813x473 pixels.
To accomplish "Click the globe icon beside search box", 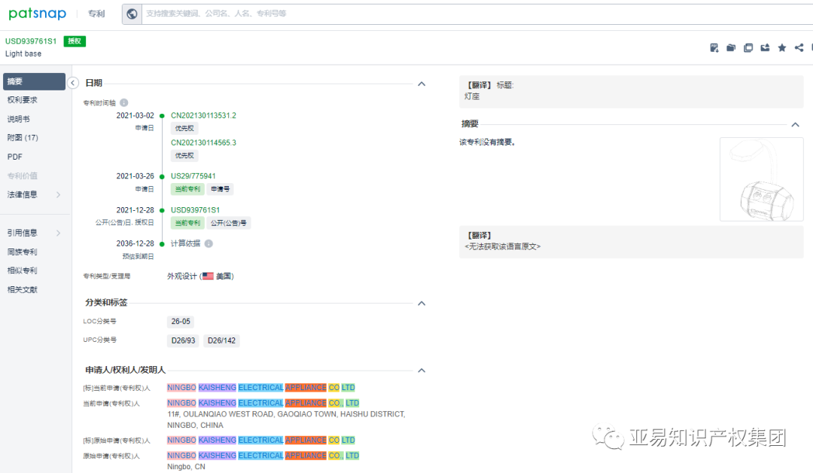I will [x=132, y=14].
